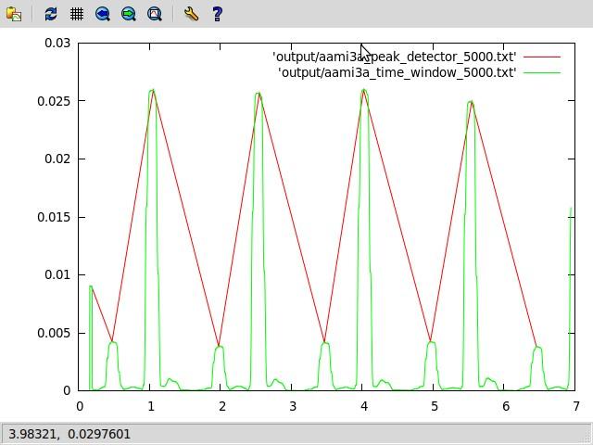Apply the next zoom settings
Image resolution: width=593 pixels, height=445 pixels.
point(129,14)
